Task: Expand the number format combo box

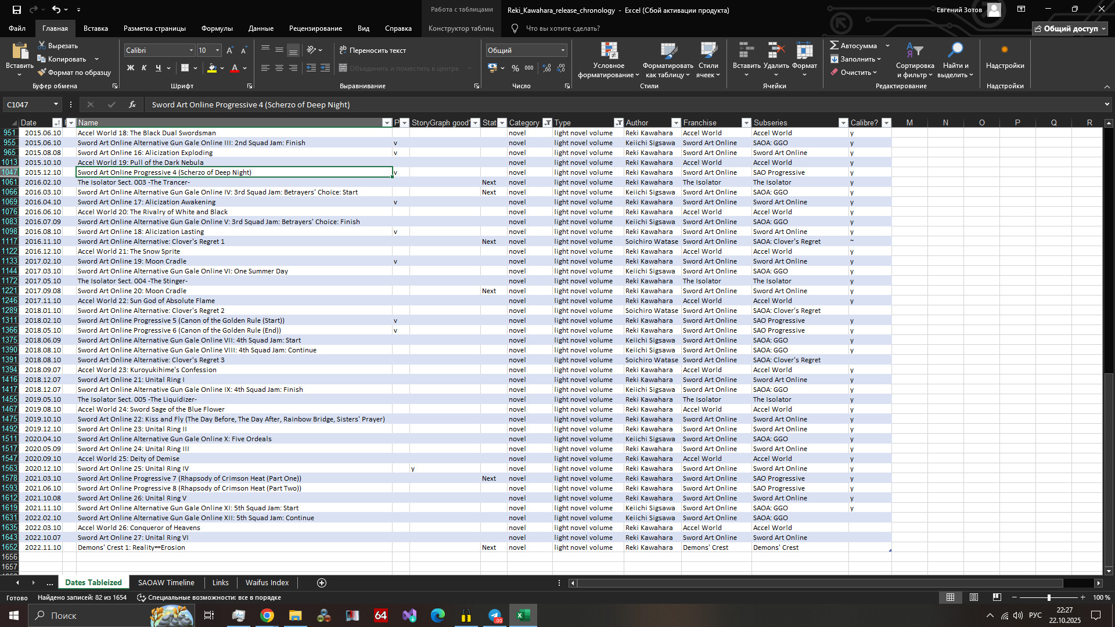Action: pyautogui.click(x=563, y=51)
